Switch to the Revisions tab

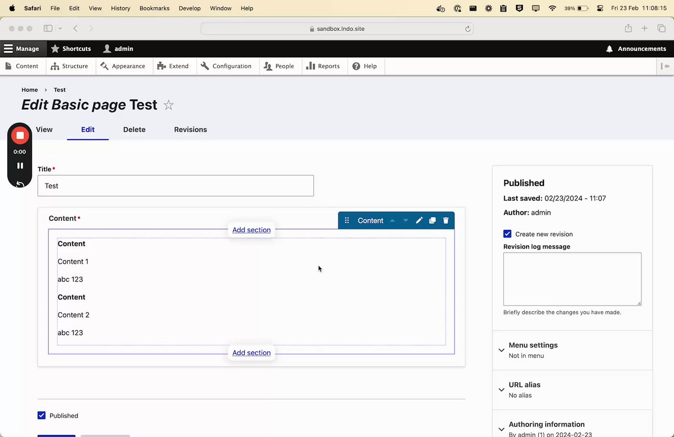190,129
